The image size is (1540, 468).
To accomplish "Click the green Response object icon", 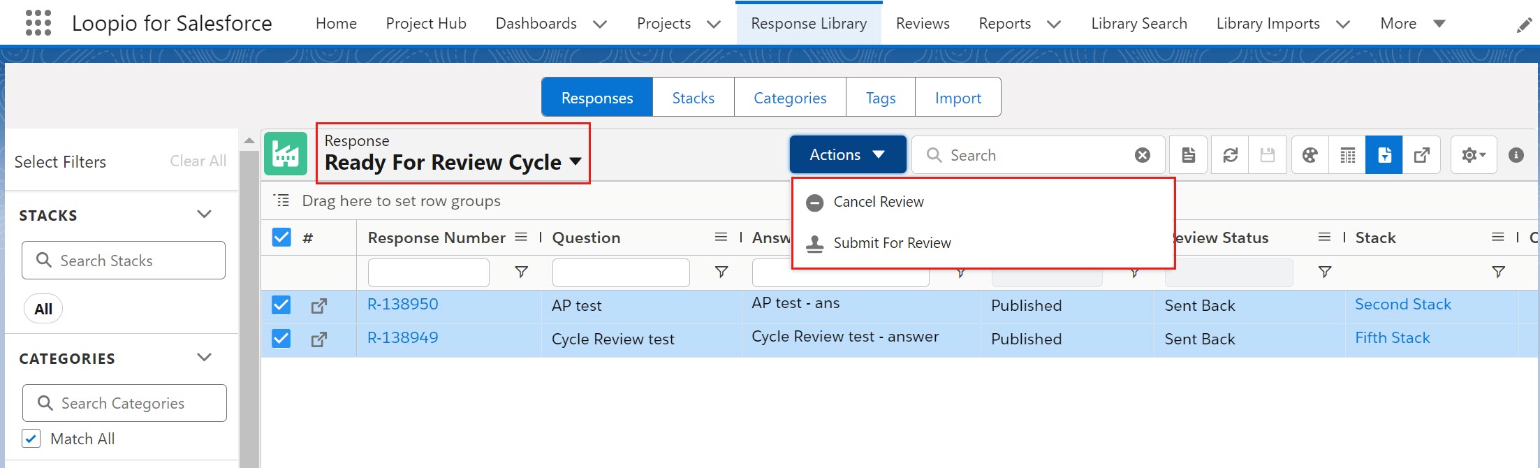I will [x=286, y=154].
